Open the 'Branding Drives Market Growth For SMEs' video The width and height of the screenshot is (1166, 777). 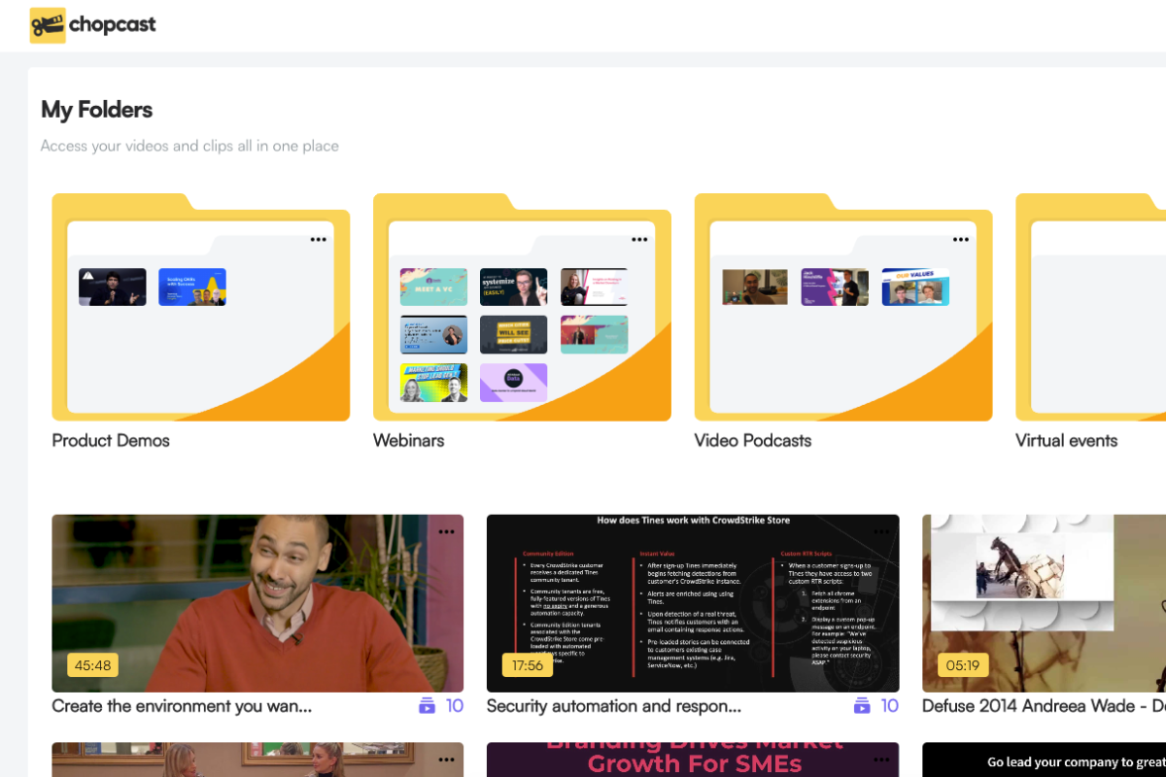pyautogui.click(x=693, y=760)
